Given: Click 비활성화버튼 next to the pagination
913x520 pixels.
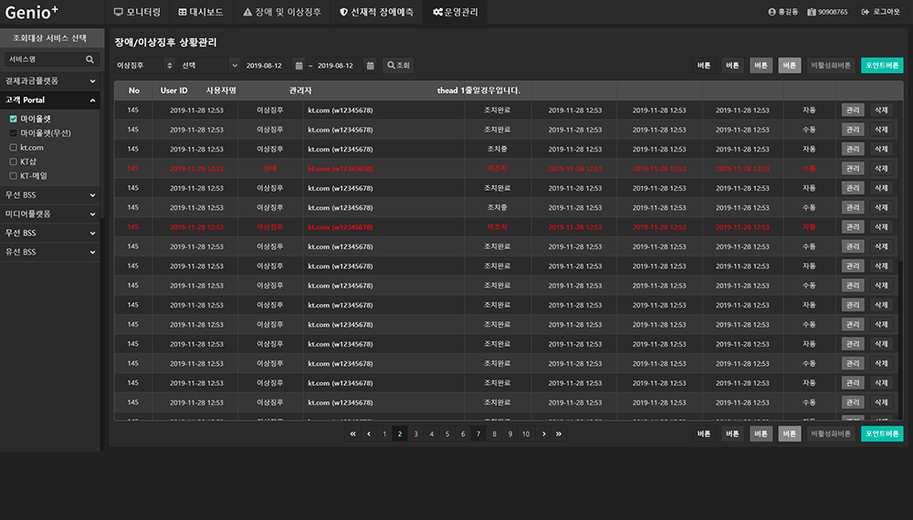Looking at the screenshot, I should tap(831, 434).
